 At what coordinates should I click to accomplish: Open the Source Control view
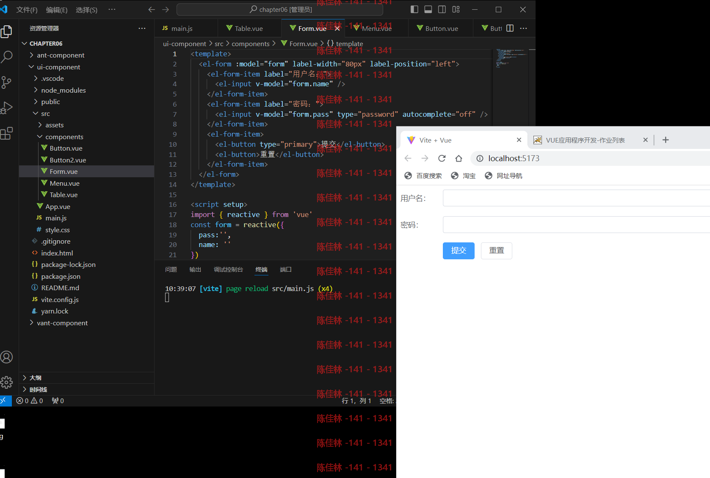pos(7,82)
